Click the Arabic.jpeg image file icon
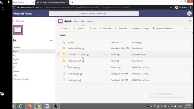The image size is (194, 109). click(x=64, y=80)
